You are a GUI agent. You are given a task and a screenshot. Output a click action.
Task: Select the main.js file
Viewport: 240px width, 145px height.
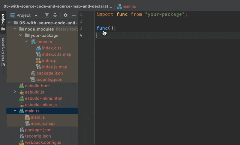(x=38, y=117)
